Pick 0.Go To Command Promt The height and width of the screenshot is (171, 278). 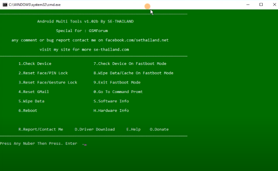[x=118, y=92]
